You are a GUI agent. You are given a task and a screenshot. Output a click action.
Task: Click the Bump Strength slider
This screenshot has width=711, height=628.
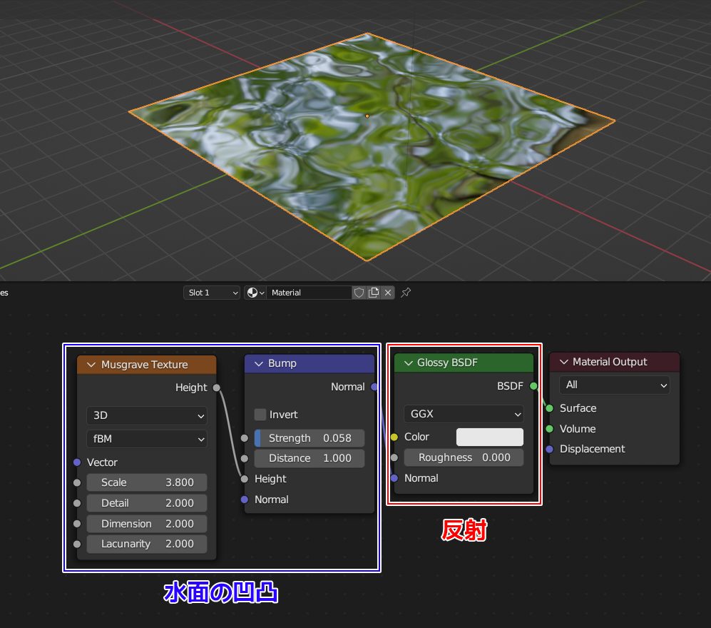pos(309,438)
